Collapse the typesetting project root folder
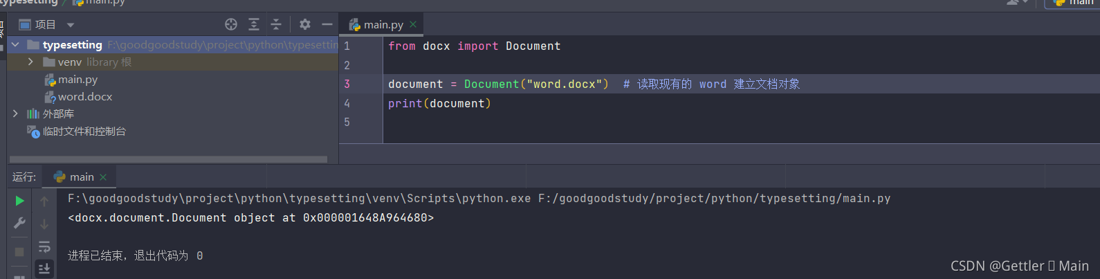The width and height of the screenshot is (1100, 279). (x=15, y=45)
